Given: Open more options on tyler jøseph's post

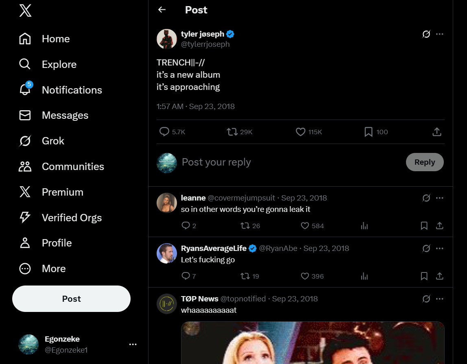Looking at the screenshot, I should [439, 34].
